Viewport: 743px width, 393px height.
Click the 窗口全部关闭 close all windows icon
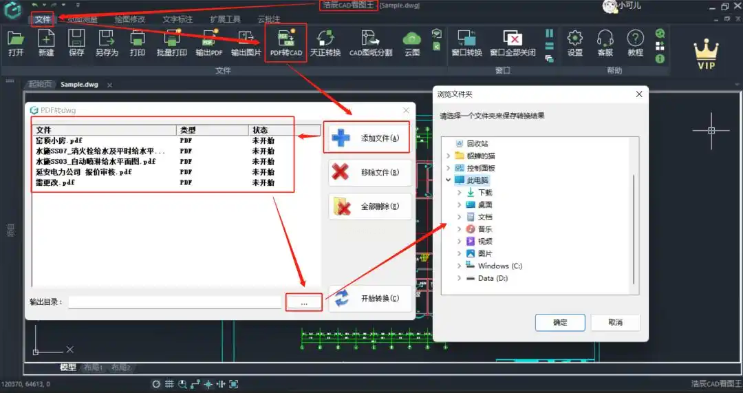point(513,43)
